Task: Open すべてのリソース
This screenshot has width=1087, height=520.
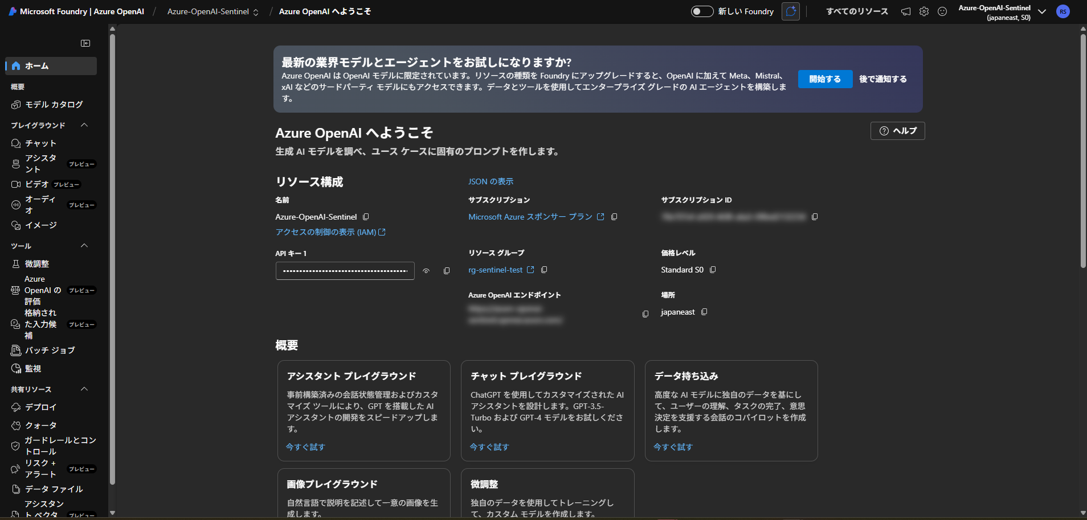Action: pyautogui.click(x=857, y=11)
